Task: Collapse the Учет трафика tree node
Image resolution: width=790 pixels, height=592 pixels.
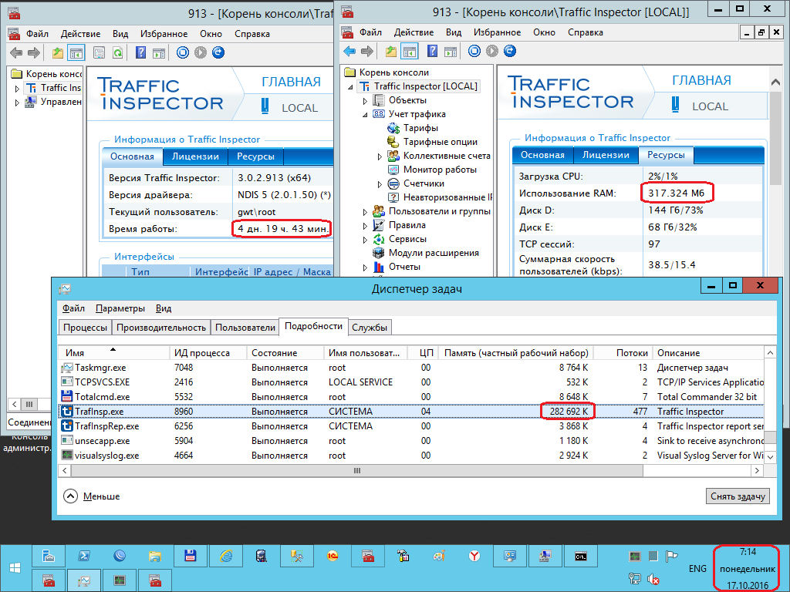Action: [365, 115]
